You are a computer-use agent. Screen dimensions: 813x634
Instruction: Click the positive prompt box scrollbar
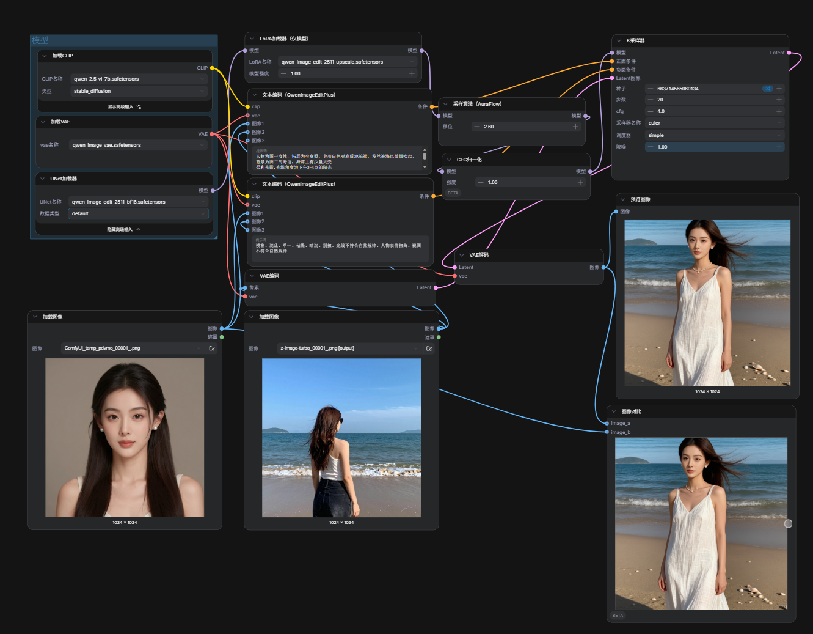tap(425, 157)
